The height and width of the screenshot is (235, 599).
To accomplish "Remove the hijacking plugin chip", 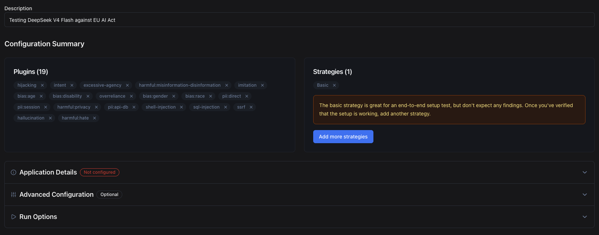I will [42, 85].
